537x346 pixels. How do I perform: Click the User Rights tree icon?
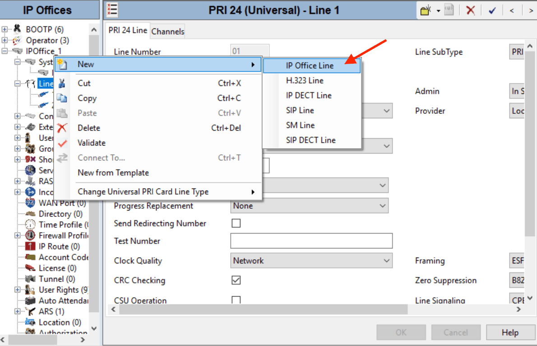30,290
